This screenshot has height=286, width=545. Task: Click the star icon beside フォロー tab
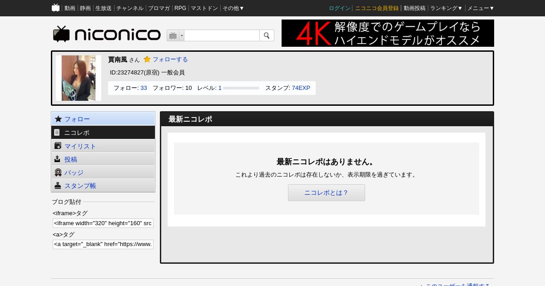[x=58, y=119]
